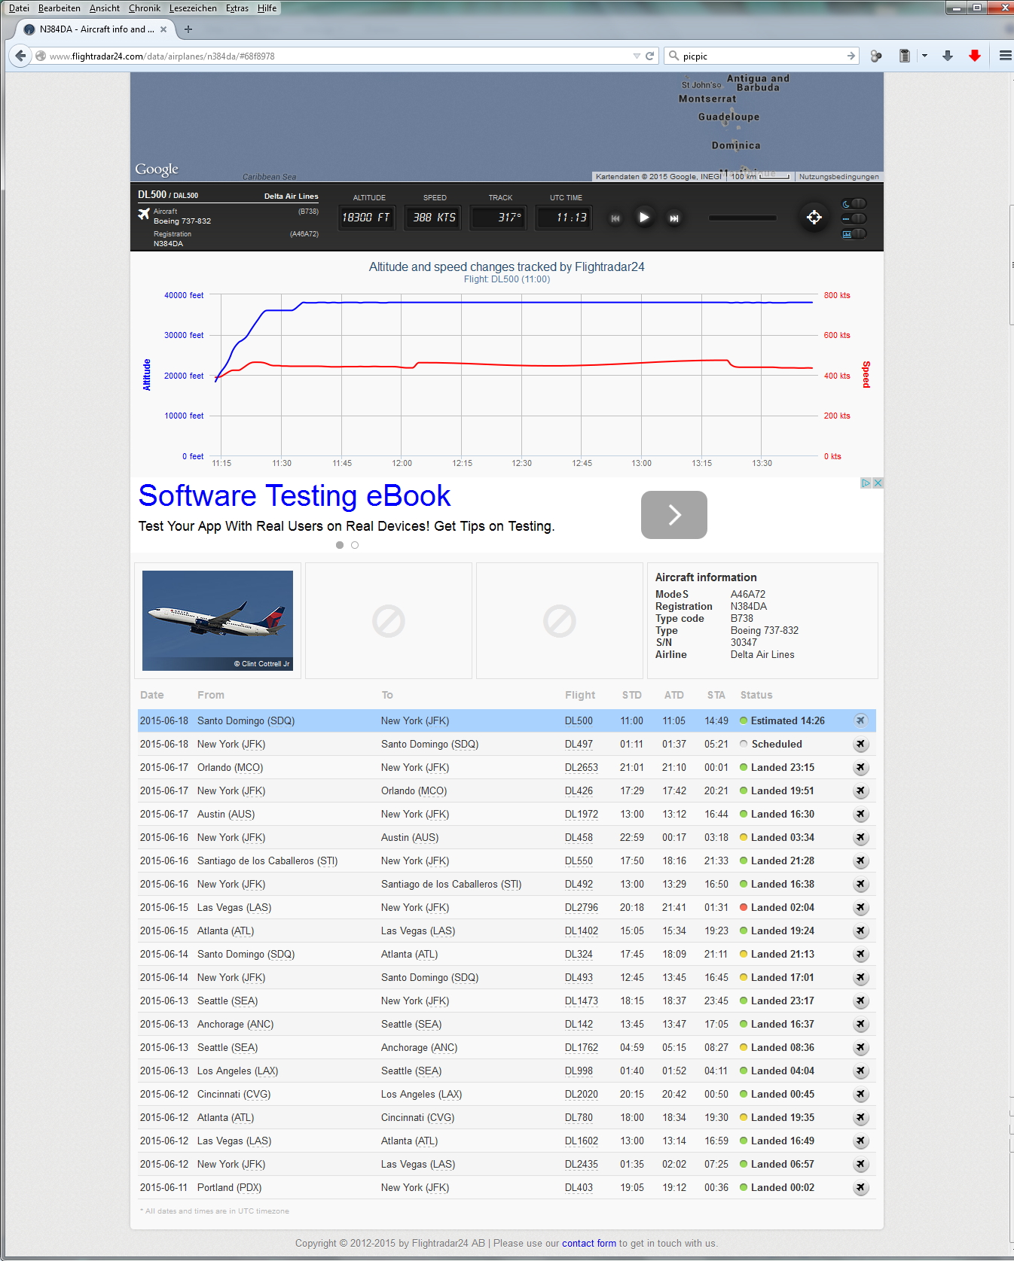Click the browser back arrow

[20, 56]
